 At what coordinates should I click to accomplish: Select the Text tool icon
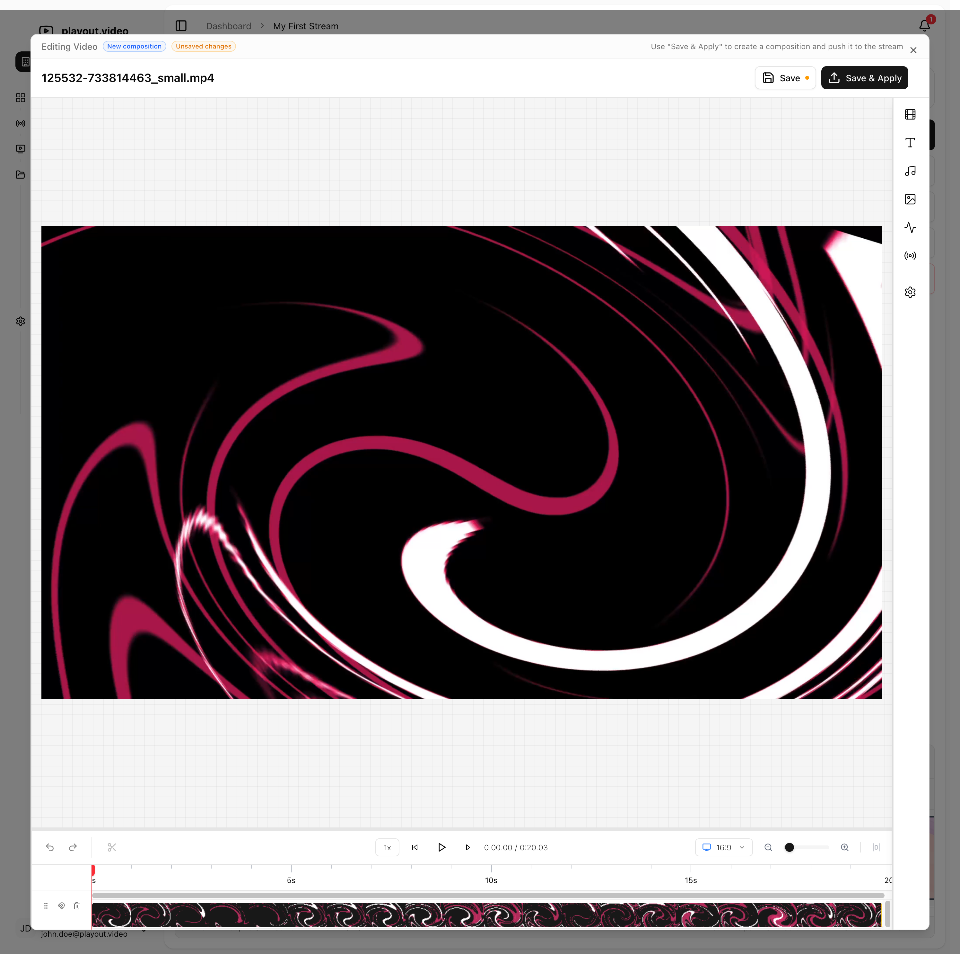pos(910,143)
